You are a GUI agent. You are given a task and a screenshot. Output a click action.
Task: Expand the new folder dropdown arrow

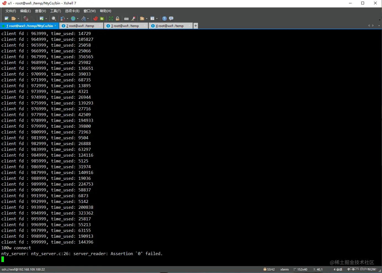[x=147, y=18]
